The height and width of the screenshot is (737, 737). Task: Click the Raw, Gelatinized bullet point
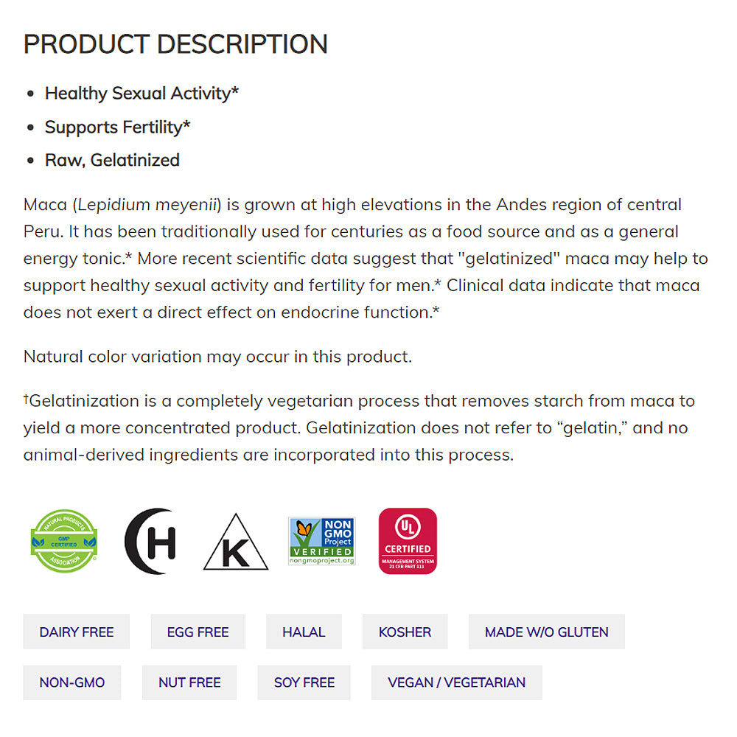coord(112,160)
